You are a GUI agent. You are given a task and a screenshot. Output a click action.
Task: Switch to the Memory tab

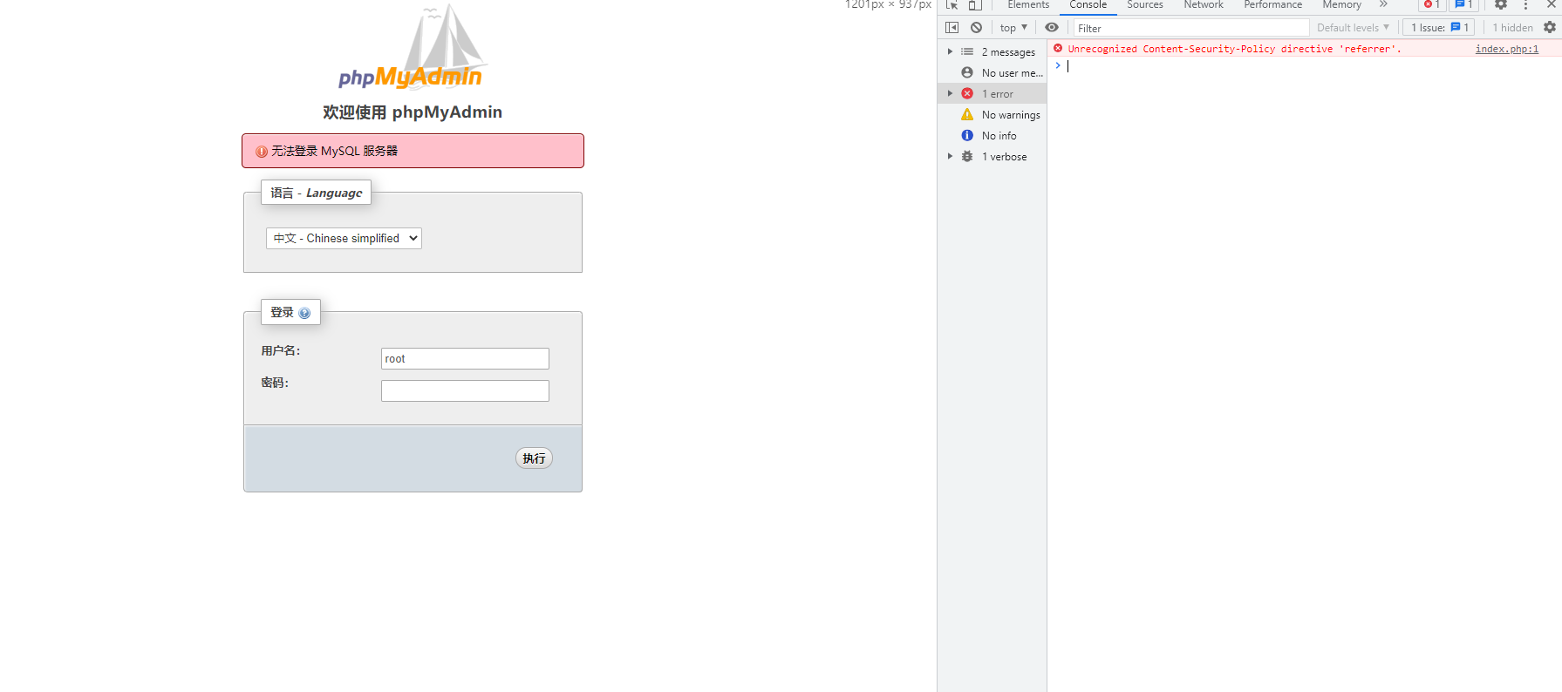(1341, 4)
